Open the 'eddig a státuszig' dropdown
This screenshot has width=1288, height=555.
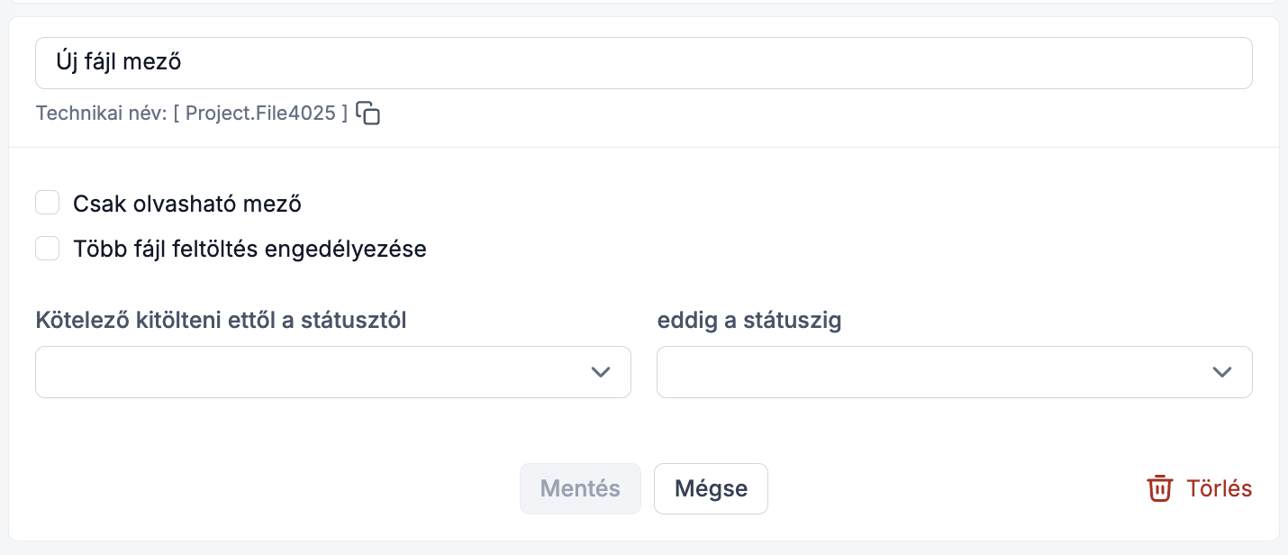coord(955,372)
